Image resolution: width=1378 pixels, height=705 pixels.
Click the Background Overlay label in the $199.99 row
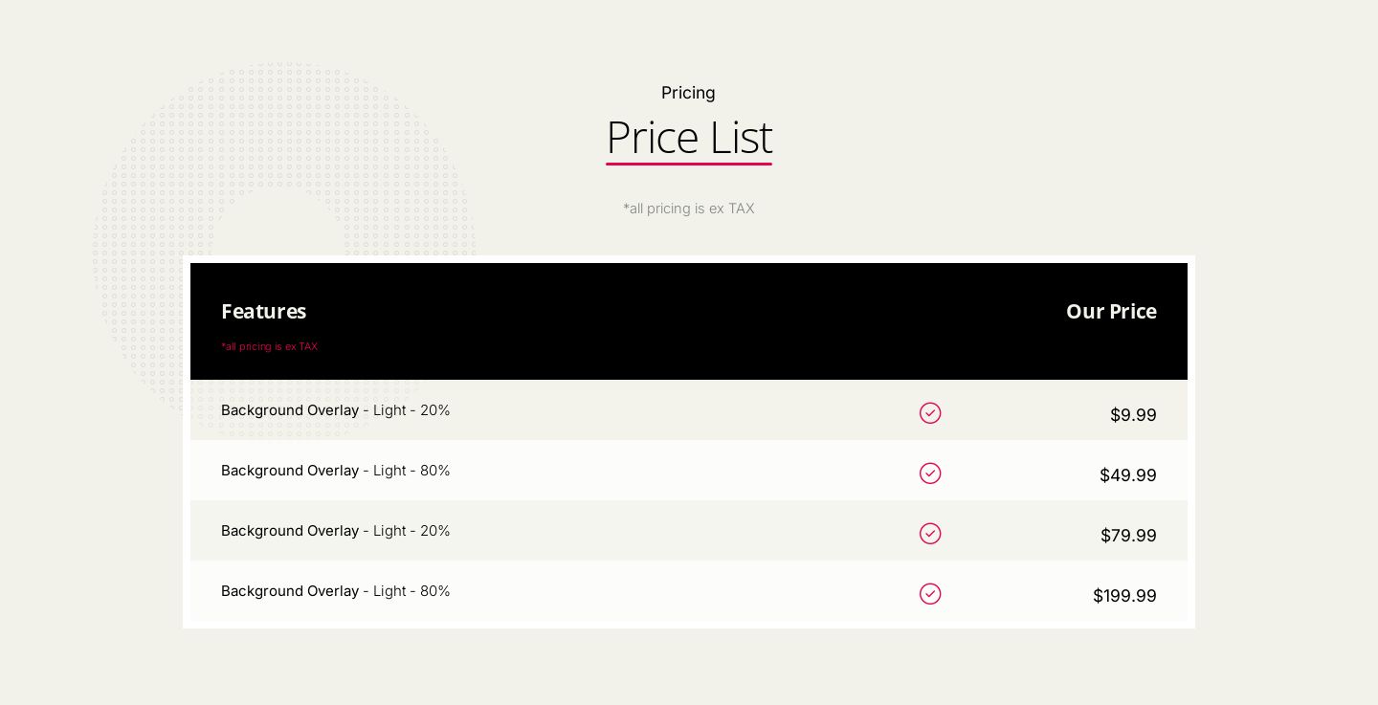pyautogui.click(x=290, y=591)
